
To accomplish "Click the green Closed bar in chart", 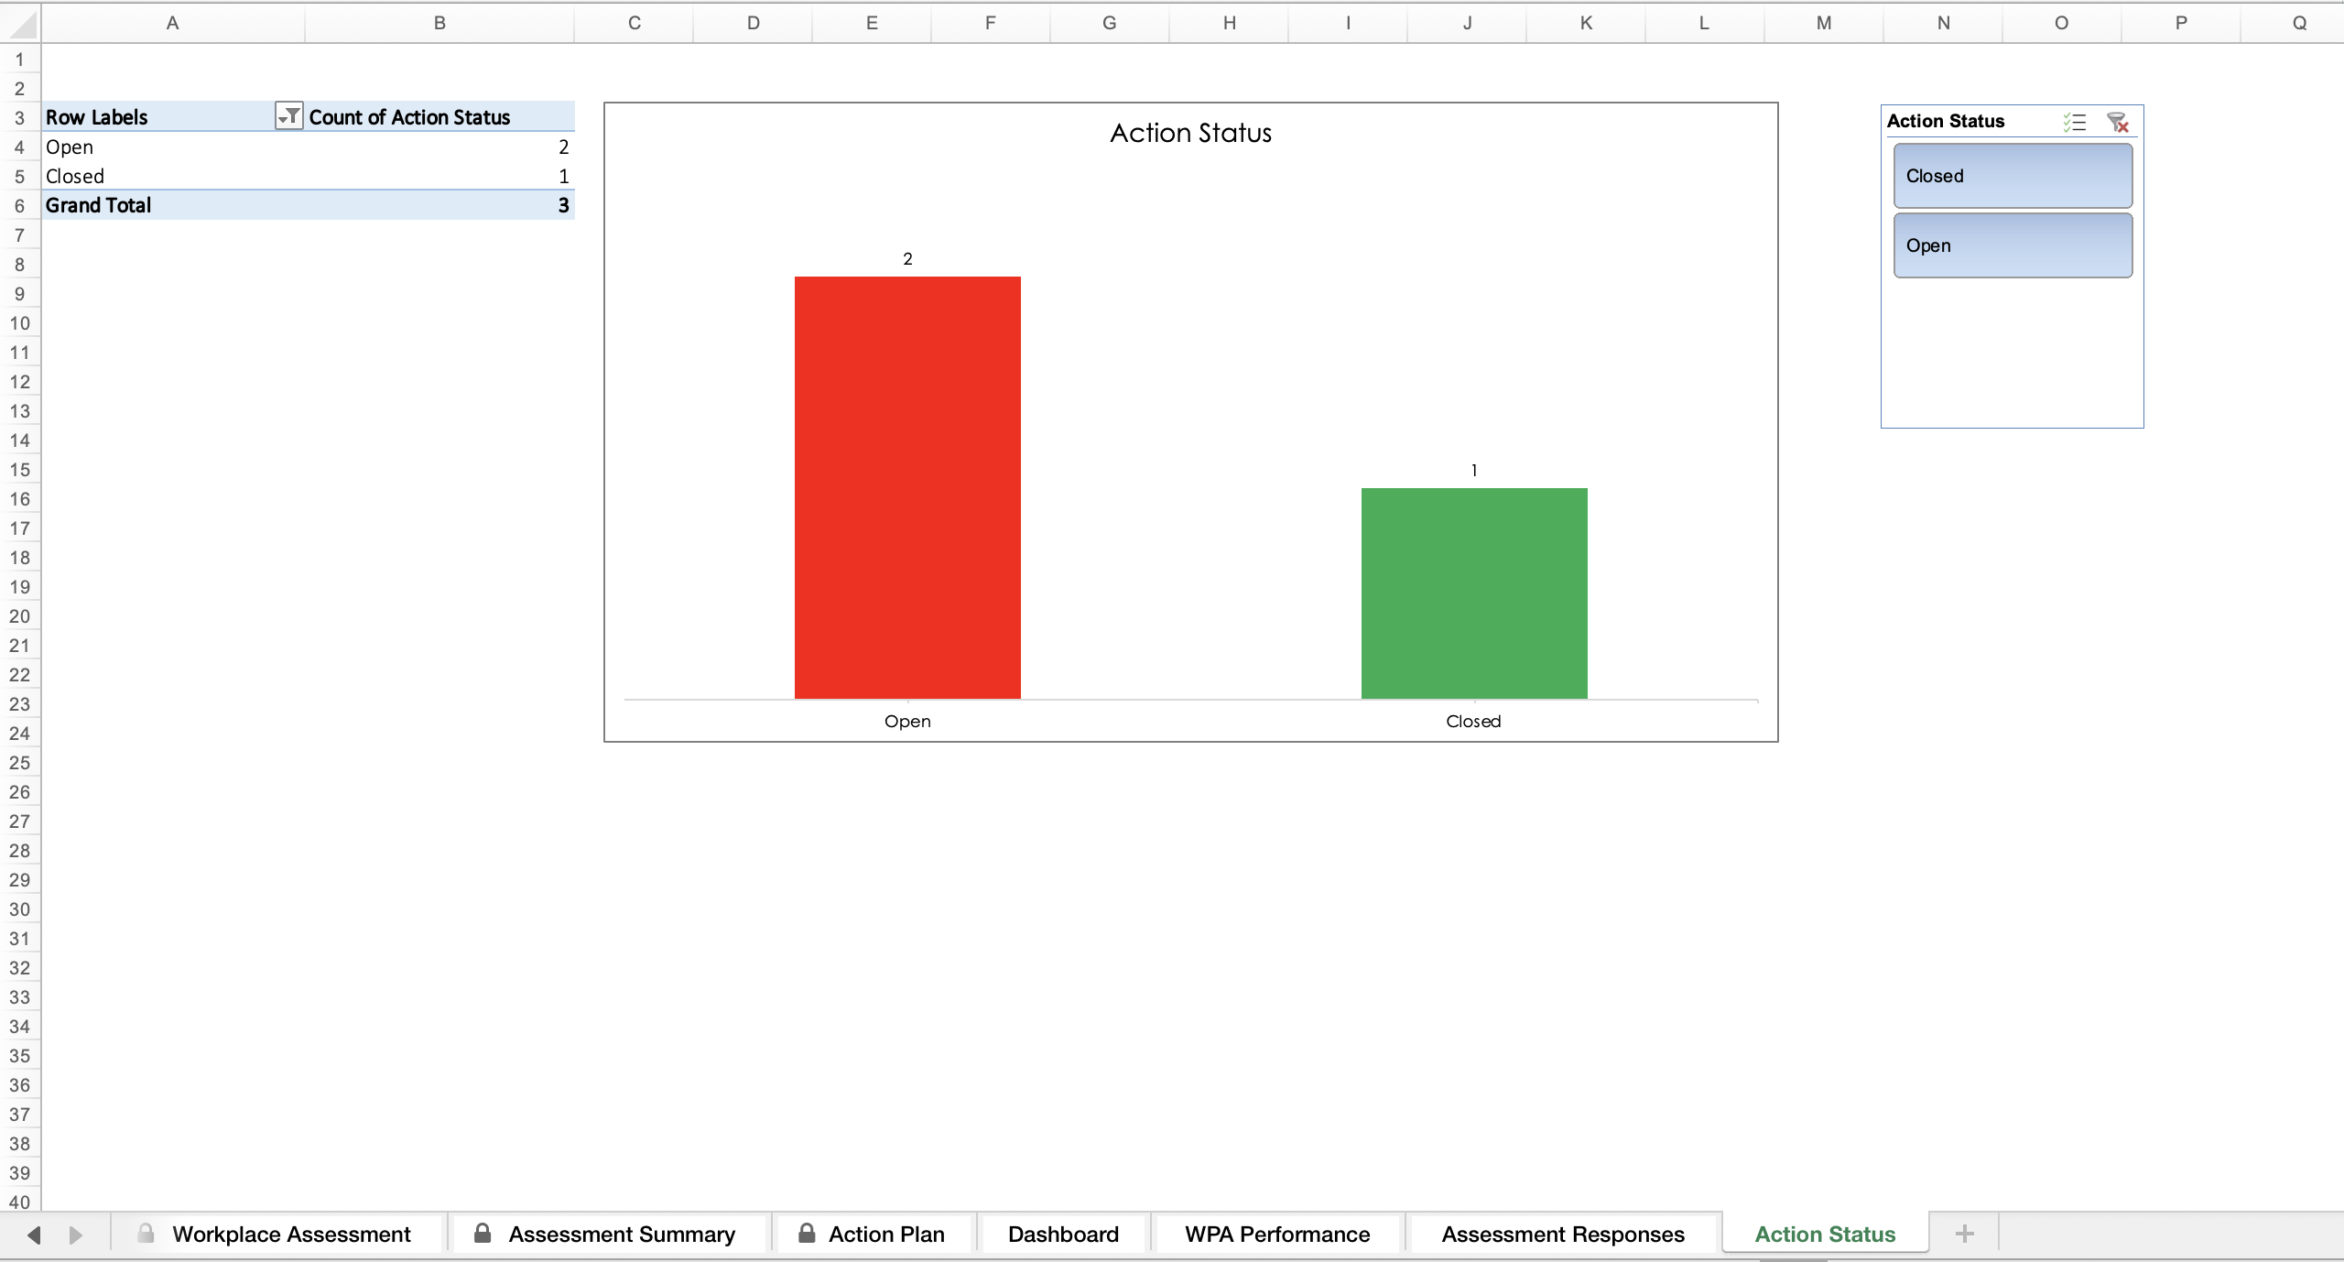I will 1474,593.
